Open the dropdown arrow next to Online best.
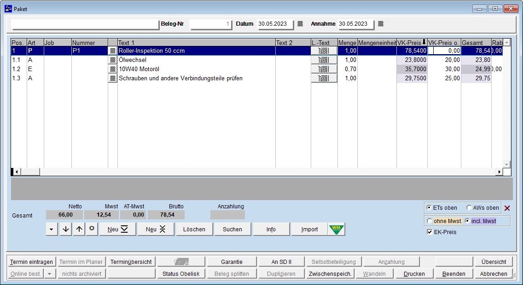Image resolution: width=523 pixels, height=285 pixels. 49,274
